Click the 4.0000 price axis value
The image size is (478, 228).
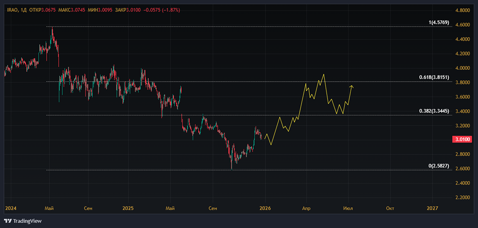tap(462, 68)
